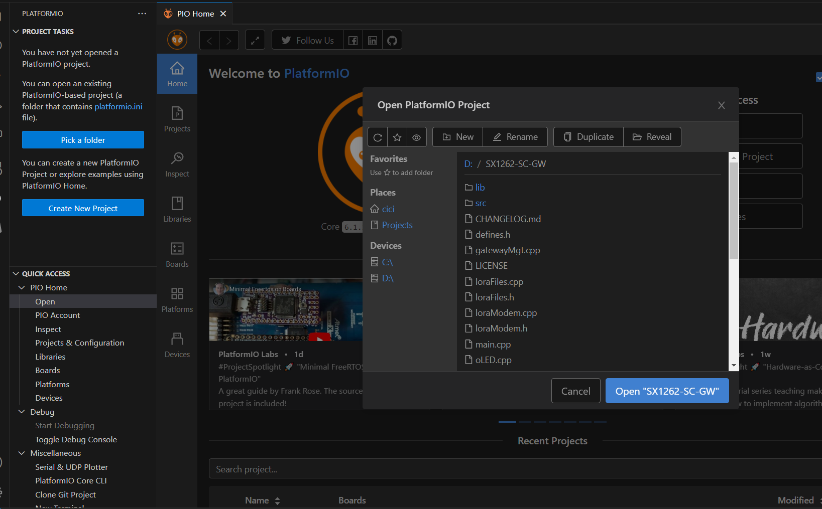Open the GitHub icon link
Screen dimensions: 822x509
pos(392,41)
